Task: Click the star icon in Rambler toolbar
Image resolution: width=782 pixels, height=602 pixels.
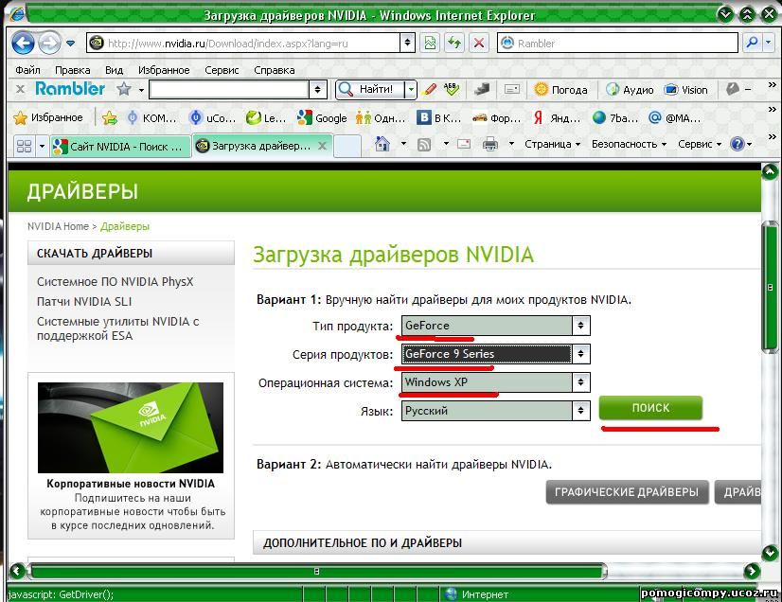Action: click(x=124, y=89)
